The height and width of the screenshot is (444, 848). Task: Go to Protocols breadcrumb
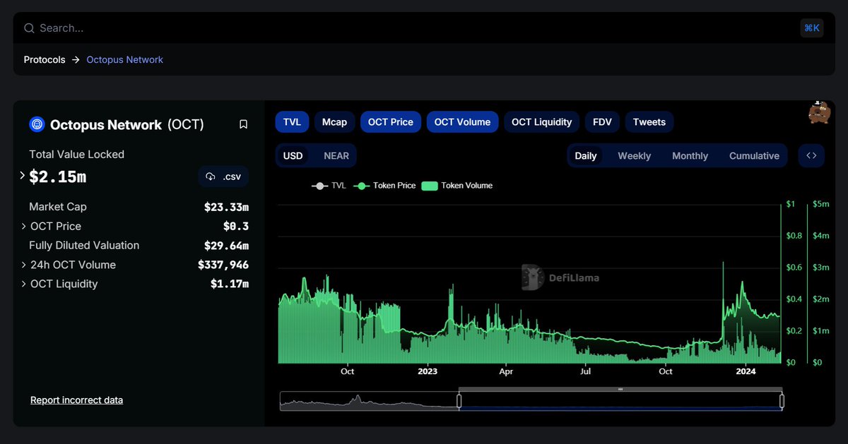[45, 60]
